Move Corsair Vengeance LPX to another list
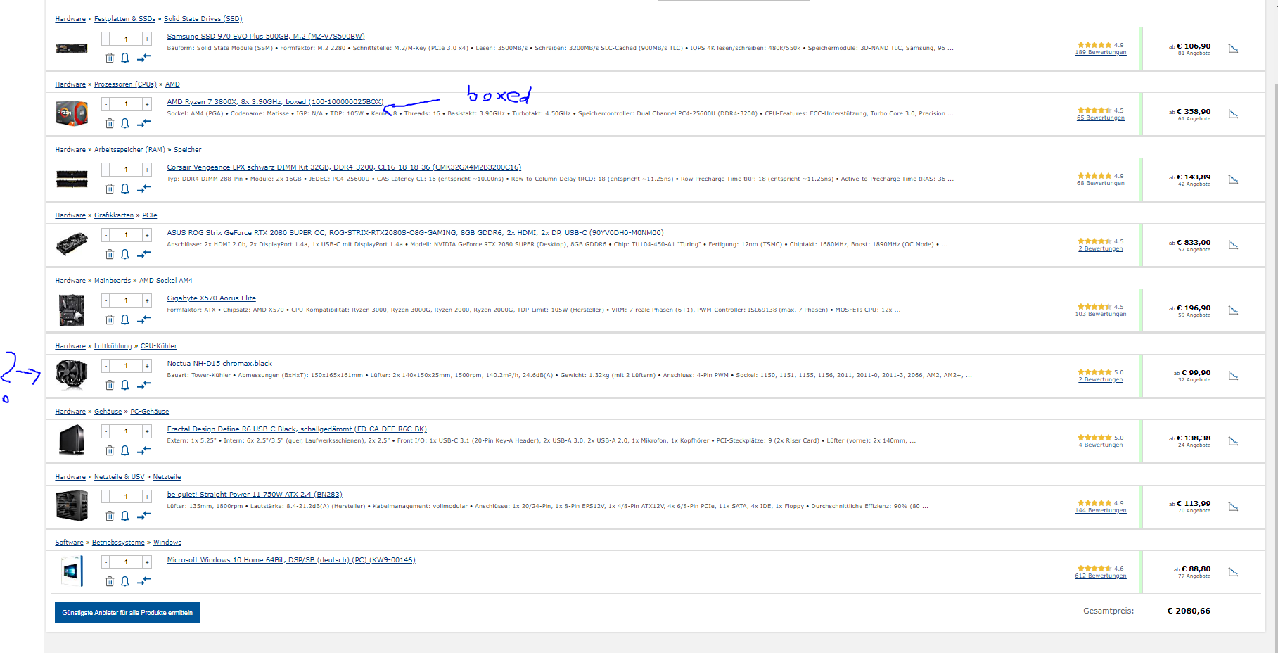The height and width of the screenshot is (653, 1278). coord(143,189)
